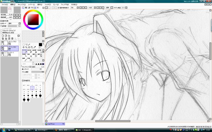This screenshot has width=212, height=132.
Task: Hide layer ペン入れ2 with eye icon
Action: [x=2, y=42]
